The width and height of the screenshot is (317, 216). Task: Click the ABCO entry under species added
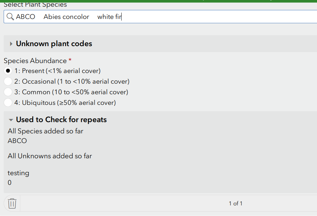17,141
